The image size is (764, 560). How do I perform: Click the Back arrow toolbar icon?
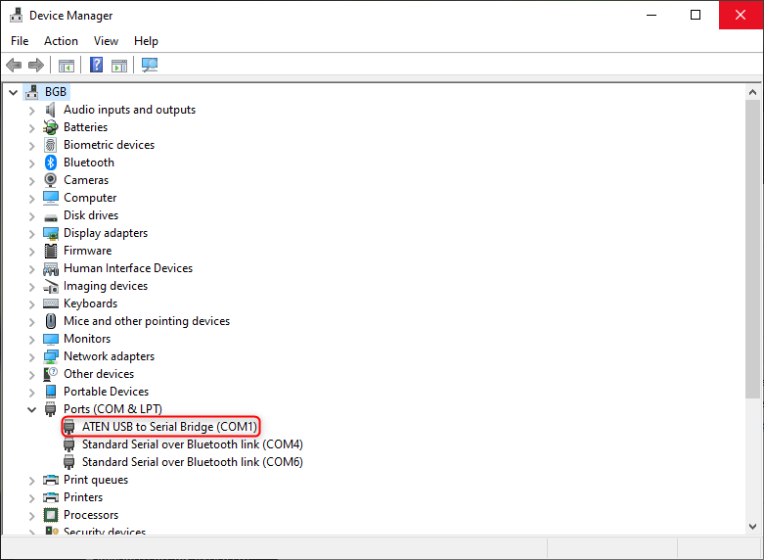click(x=14, y=65)
